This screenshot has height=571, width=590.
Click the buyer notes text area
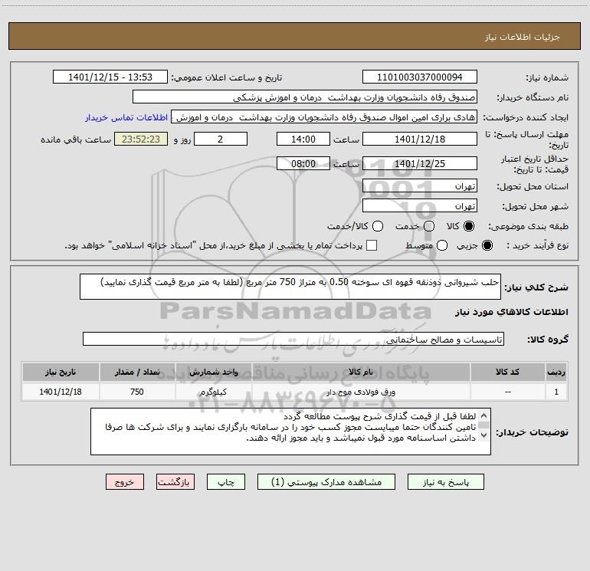click(290, 432)
